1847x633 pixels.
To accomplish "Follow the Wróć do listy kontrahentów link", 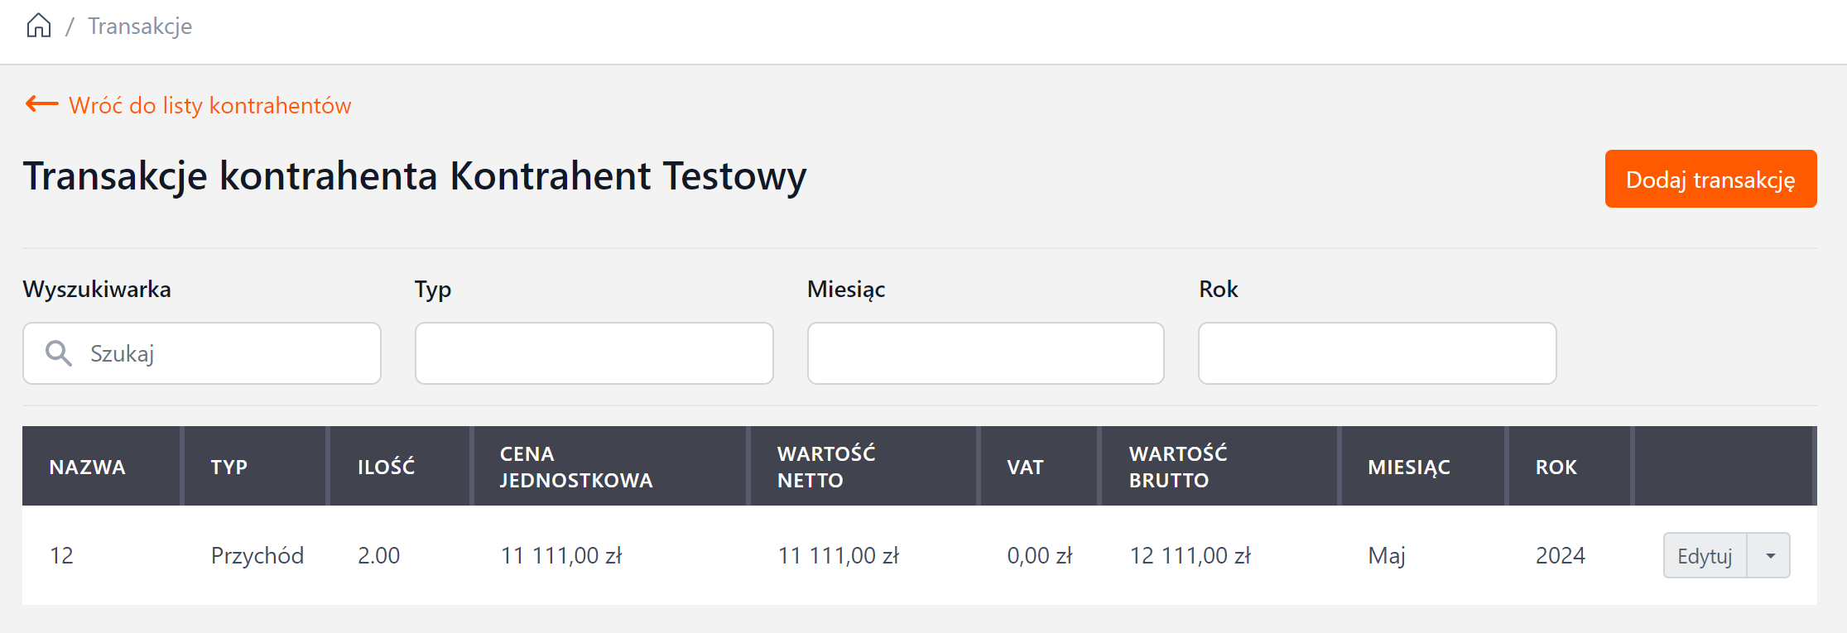I will pos(209,106).
